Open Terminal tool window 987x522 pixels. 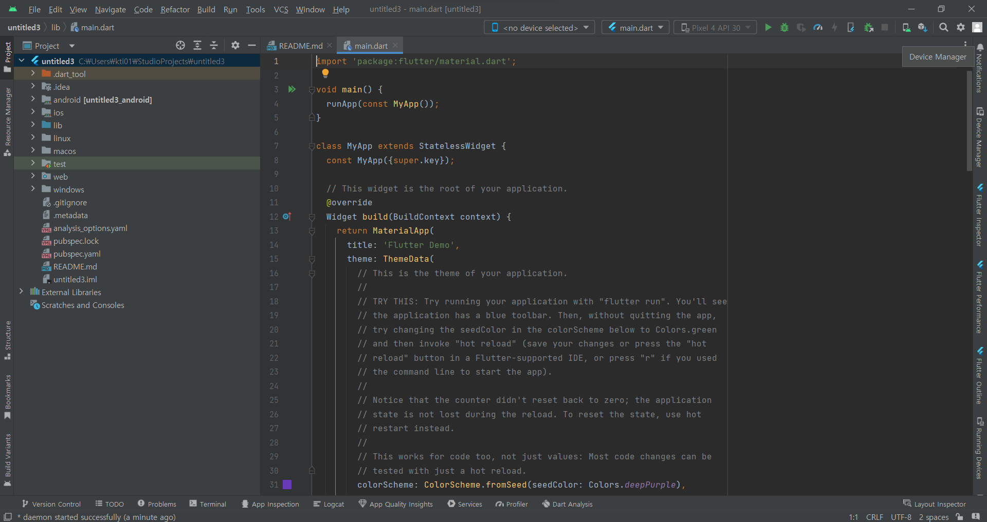pyautogui.click(x=208, y=504)
